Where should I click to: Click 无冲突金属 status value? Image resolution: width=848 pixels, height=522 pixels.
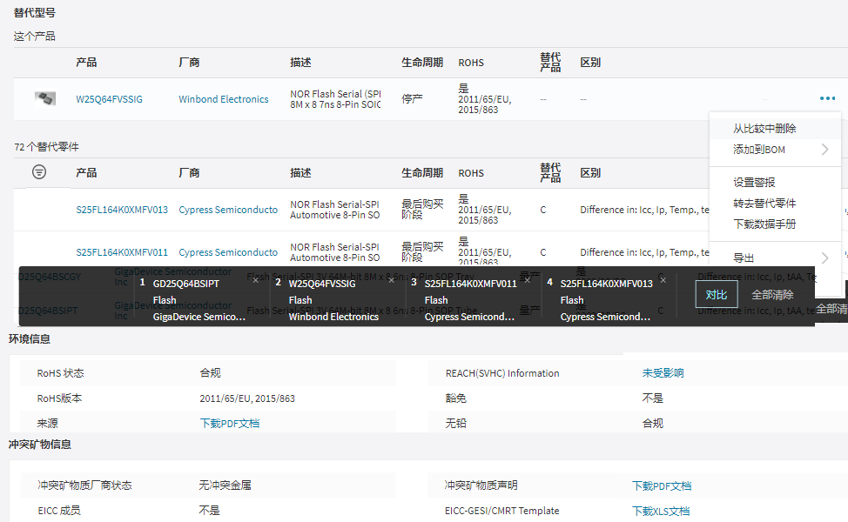[x=225, y=485]
